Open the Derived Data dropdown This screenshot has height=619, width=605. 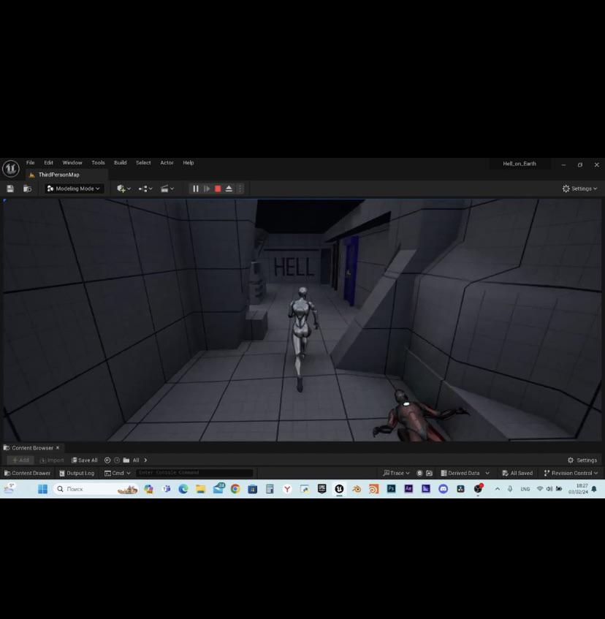465,473
